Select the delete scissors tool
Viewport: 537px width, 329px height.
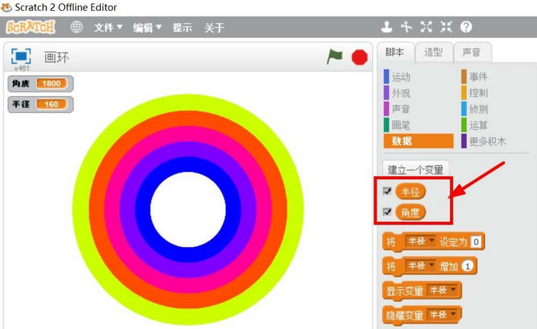(x=407, y=27)
